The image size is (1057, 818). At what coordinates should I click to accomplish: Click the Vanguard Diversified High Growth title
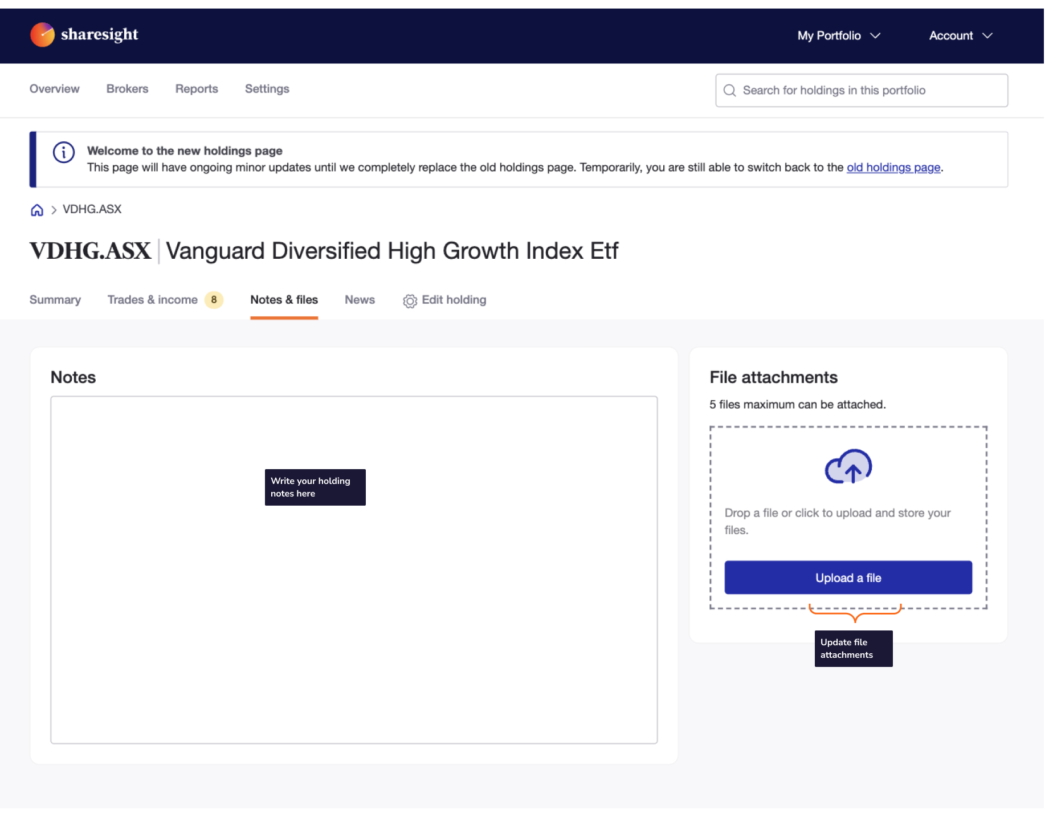click(x=392, y=251)
